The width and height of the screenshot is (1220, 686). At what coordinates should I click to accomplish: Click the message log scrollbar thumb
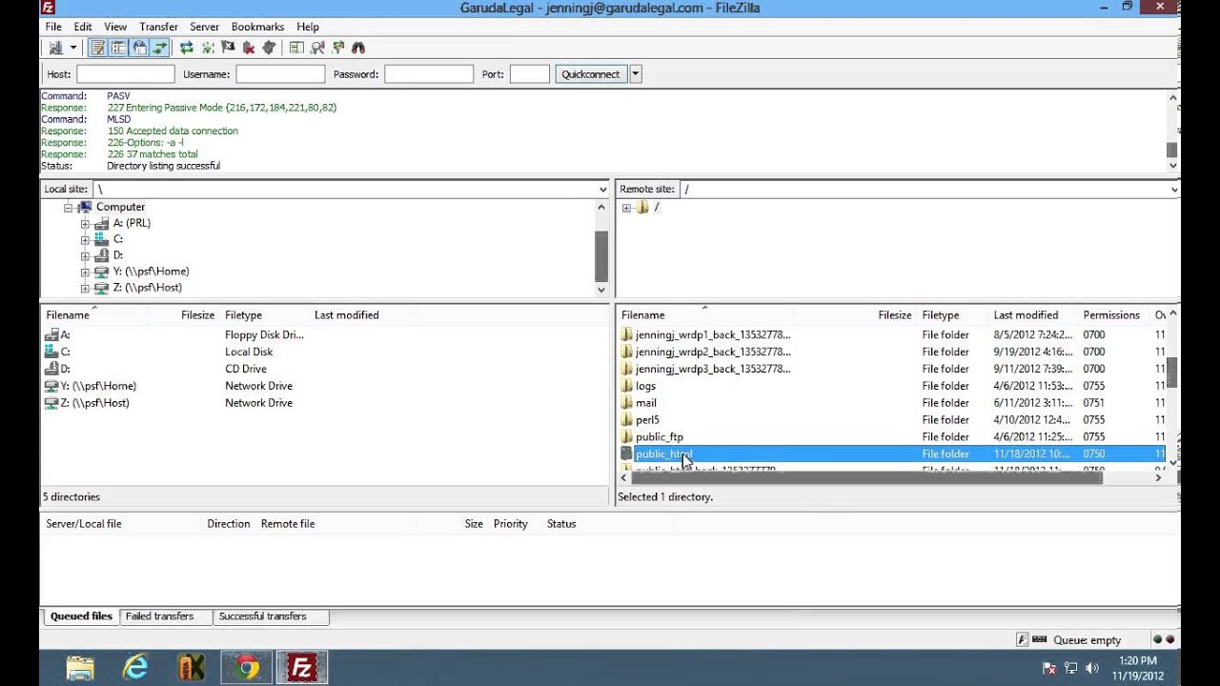(1172, 150)
